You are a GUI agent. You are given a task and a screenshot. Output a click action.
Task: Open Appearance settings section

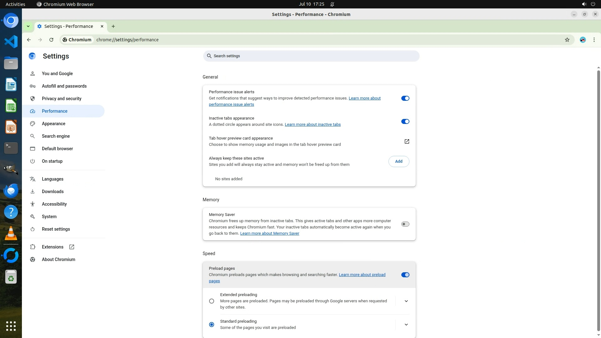(54, 124)
